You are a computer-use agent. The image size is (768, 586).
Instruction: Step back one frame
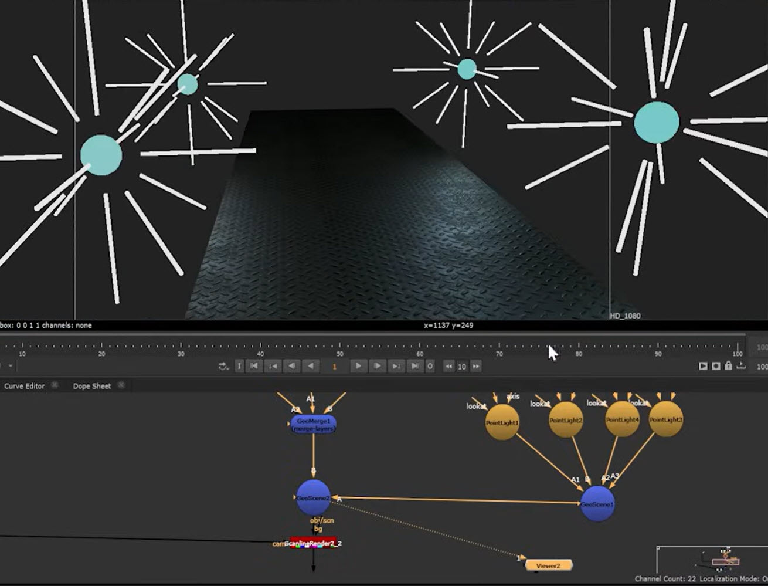[x=291, y=366]
